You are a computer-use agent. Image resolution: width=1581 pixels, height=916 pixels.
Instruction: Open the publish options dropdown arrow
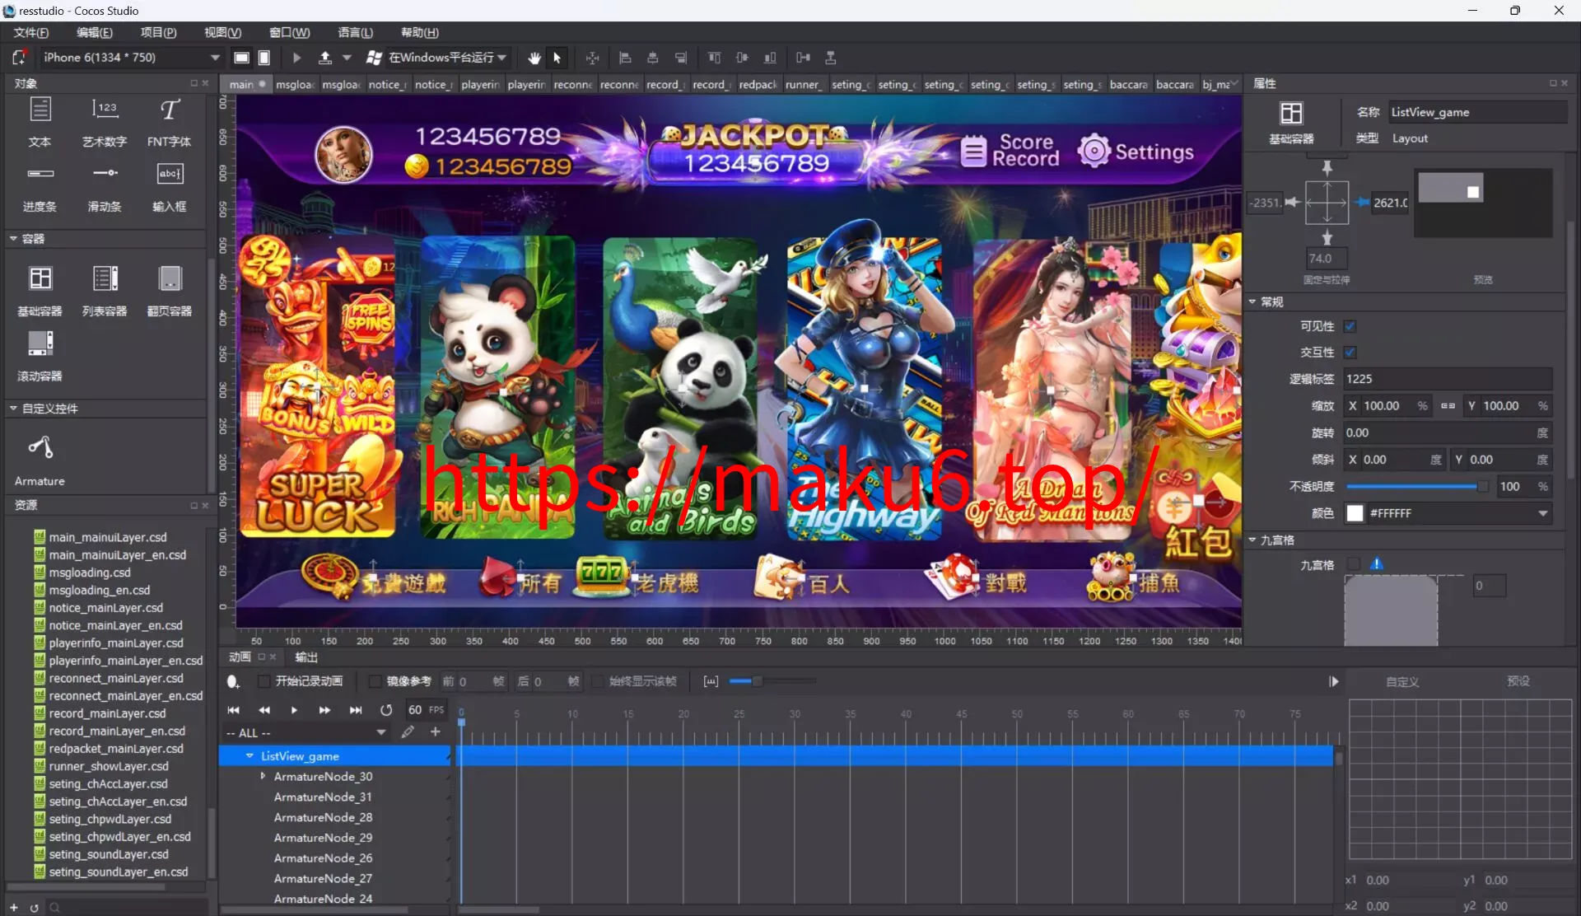347,58
